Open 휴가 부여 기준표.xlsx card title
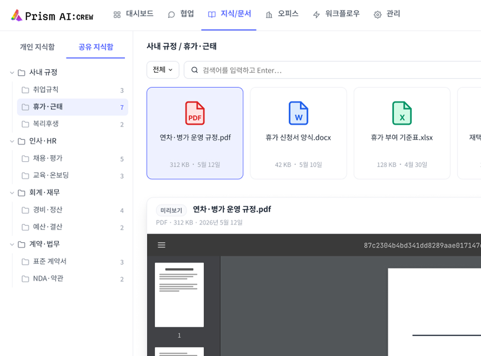The image size is (481, 356). [402, 137]
